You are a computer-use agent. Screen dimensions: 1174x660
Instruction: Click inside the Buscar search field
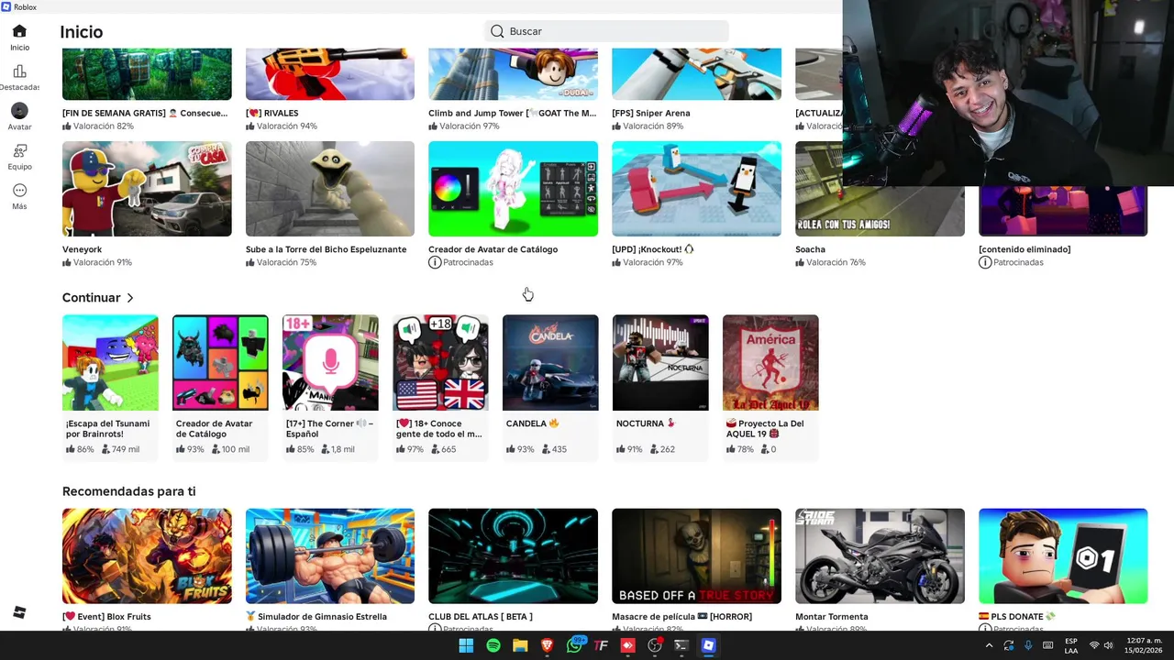(606, 31)
